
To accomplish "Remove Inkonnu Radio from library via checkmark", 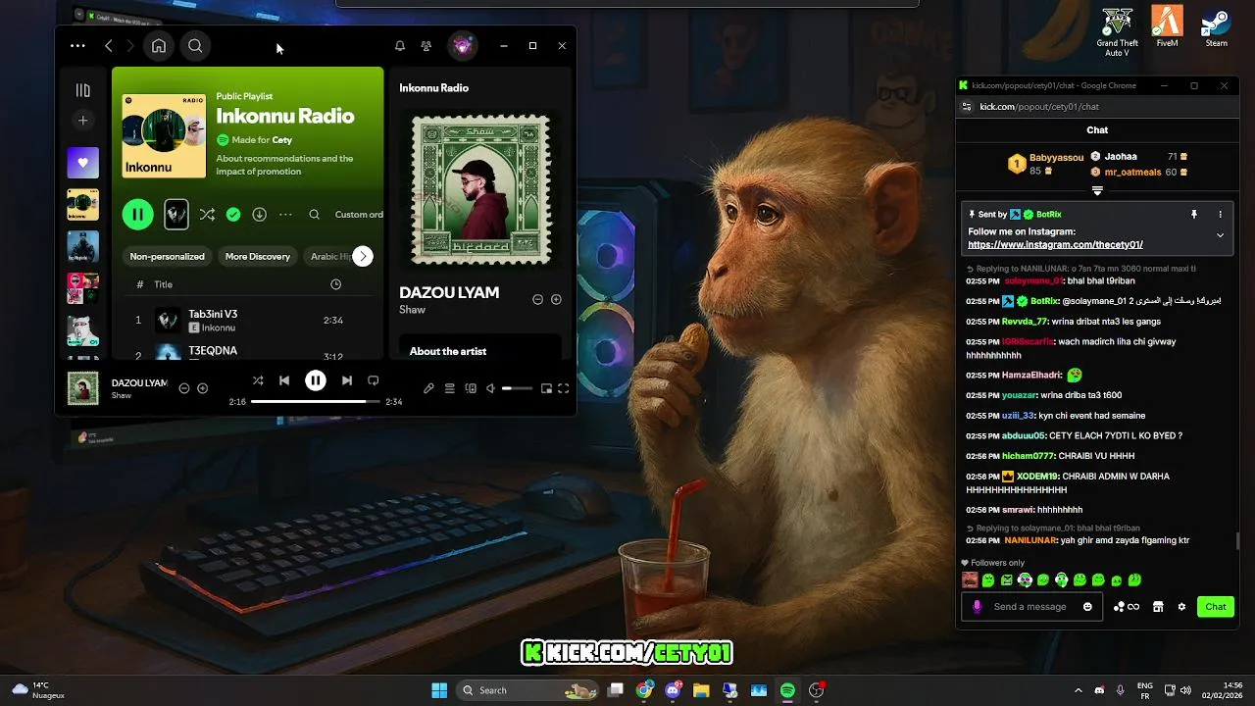I will click(x=233, y=214).
